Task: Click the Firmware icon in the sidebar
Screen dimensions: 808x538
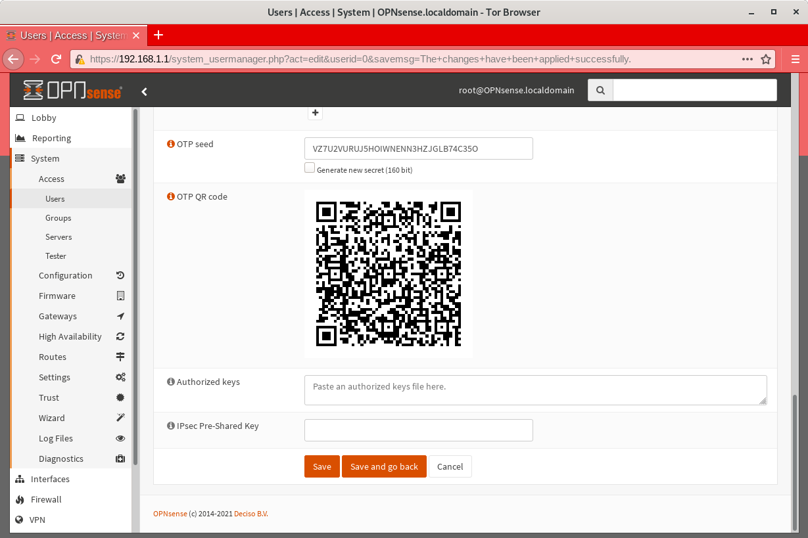Action: pos(120,296)
